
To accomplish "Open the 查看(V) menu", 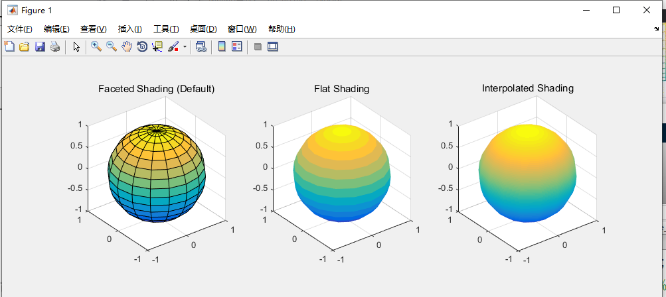I will (x=94, y=29).
